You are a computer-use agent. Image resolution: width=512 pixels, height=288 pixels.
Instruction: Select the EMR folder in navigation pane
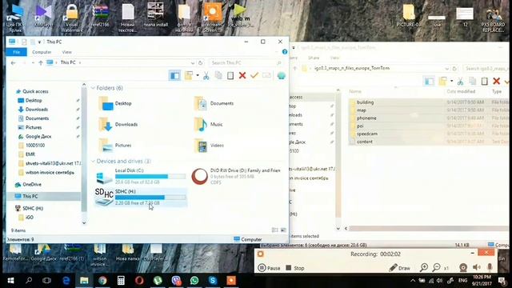click(30, 154)
